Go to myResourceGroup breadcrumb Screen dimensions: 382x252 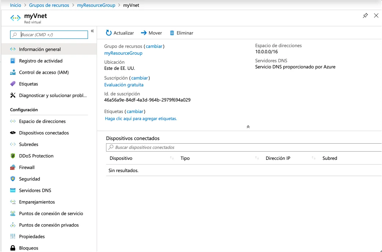coord(96,5)
